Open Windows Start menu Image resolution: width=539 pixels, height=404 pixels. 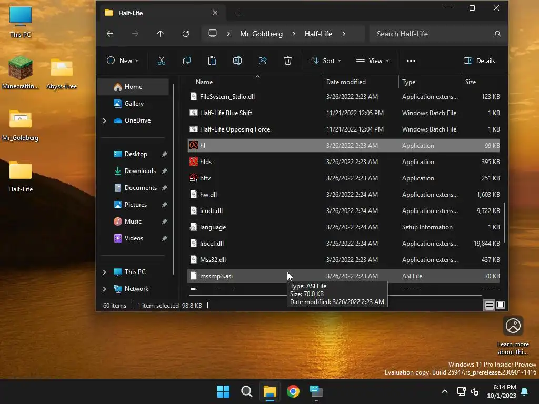[x=223, y=391]
